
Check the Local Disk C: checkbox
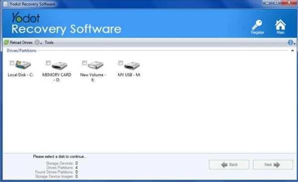[12, 62]
